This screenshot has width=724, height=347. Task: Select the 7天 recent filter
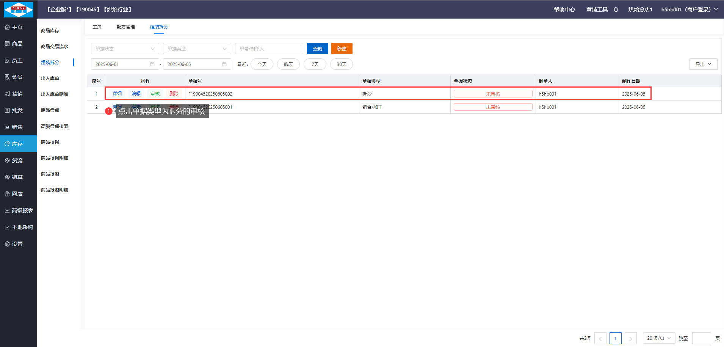(315, 64)
